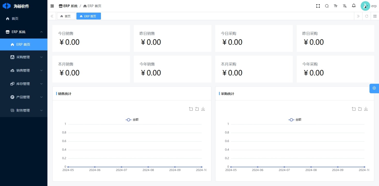This screenshot has width=379, height=186.
Task: Expand the 采购管理 menu
Action: click(23, 57)
